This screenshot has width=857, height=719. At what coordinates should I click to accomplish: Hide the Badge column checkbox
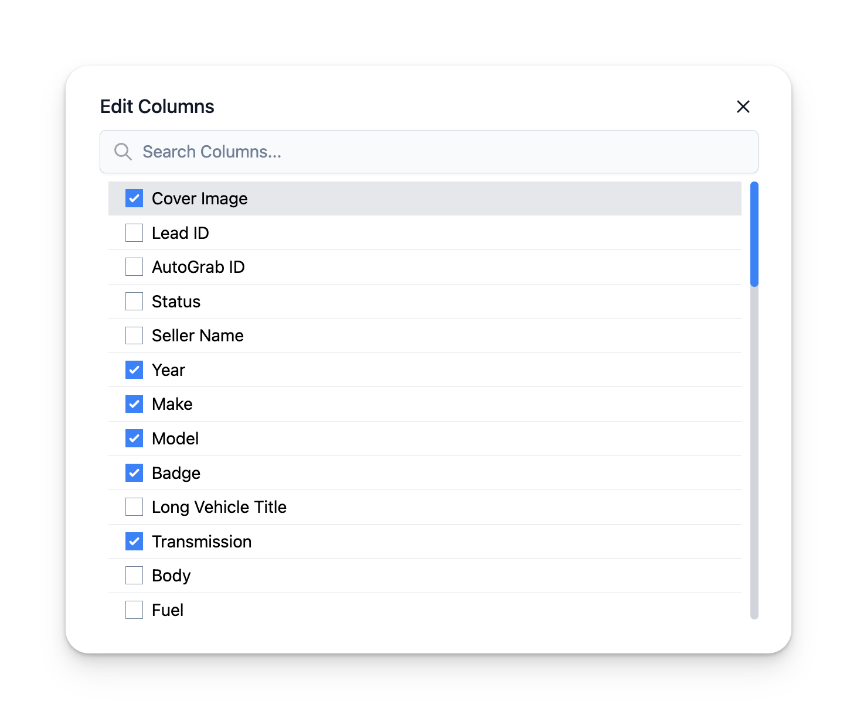[134, 473]
